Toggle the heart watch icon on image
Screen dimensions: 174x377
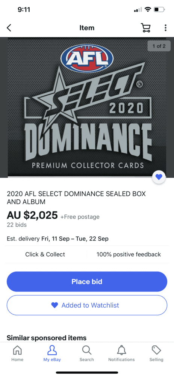click(x=159, y=177)
